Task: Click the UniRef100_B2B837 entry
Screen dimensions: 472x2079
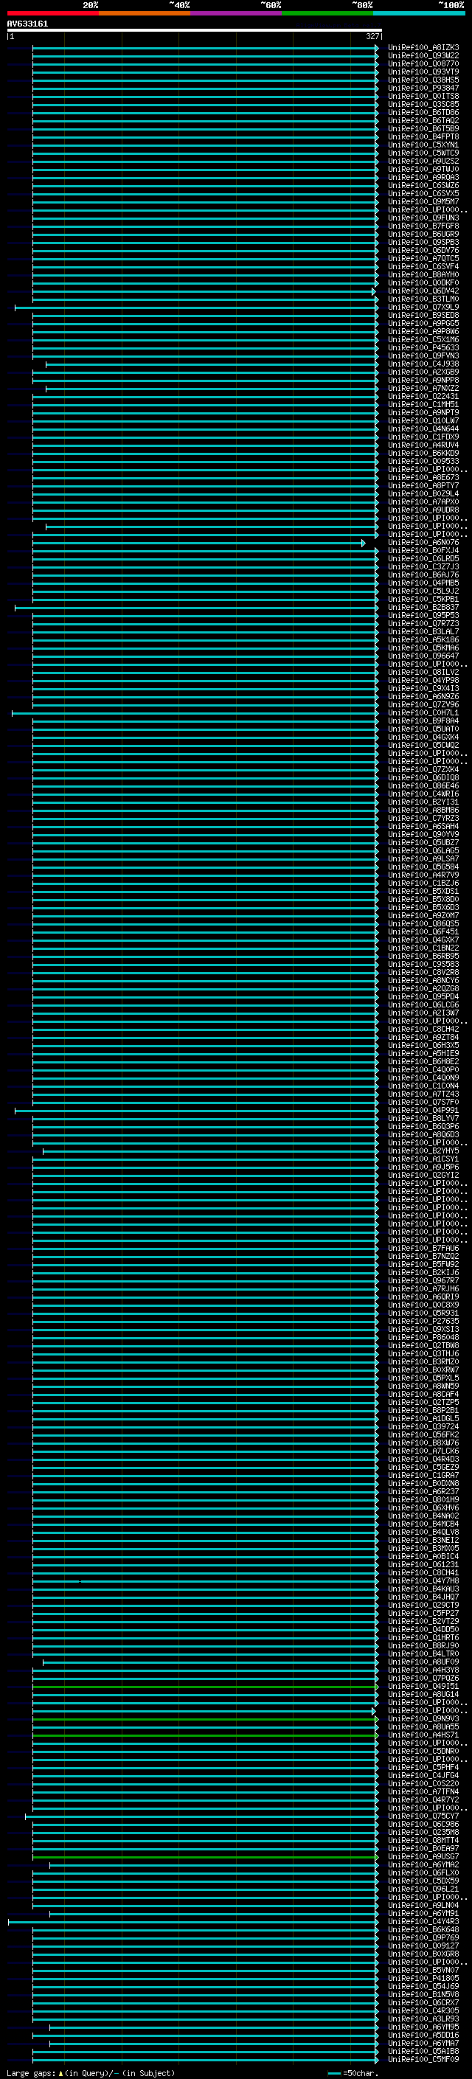Action: (423, 607)
